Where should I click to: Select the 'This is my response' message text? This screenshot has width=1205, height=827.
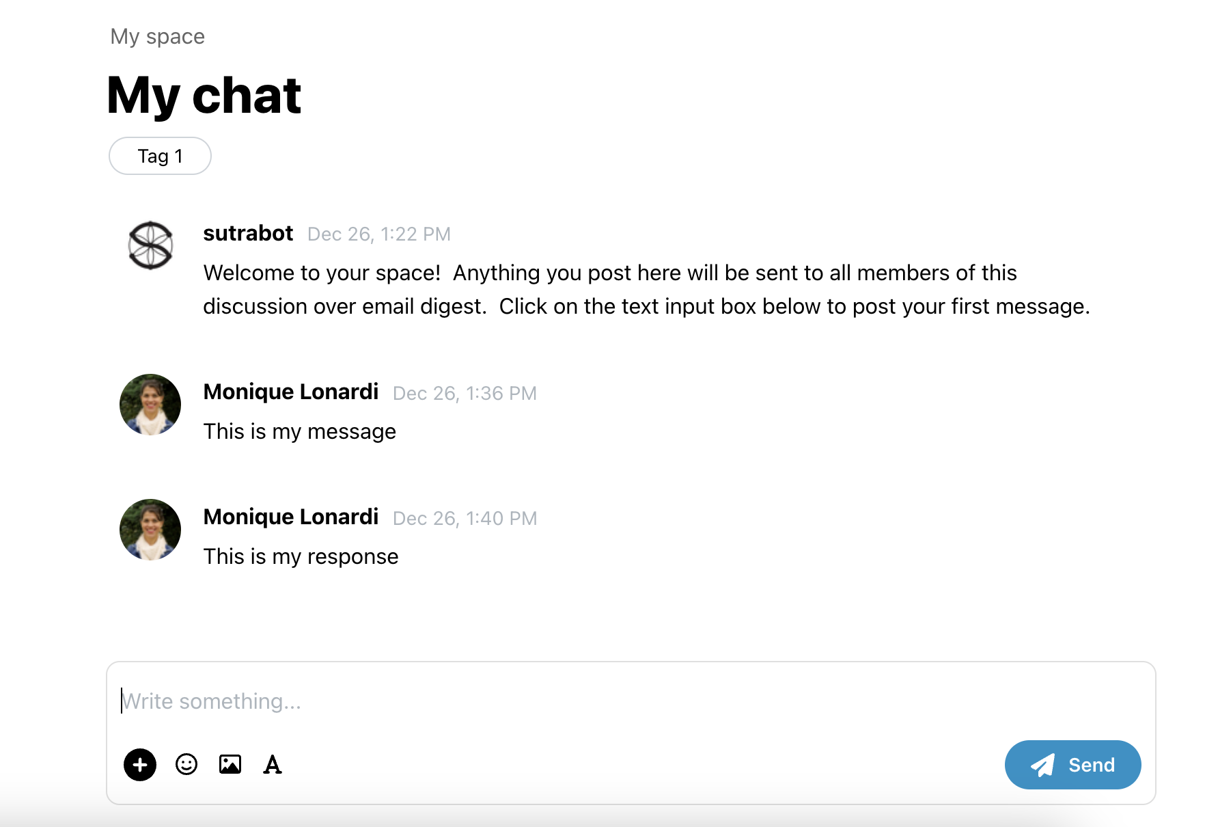[301, 556]
